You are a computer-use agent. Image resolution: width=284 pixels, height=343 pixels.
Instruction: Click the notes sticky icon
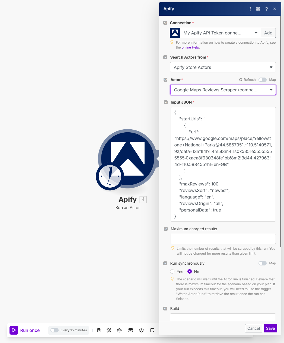[152, 330]
